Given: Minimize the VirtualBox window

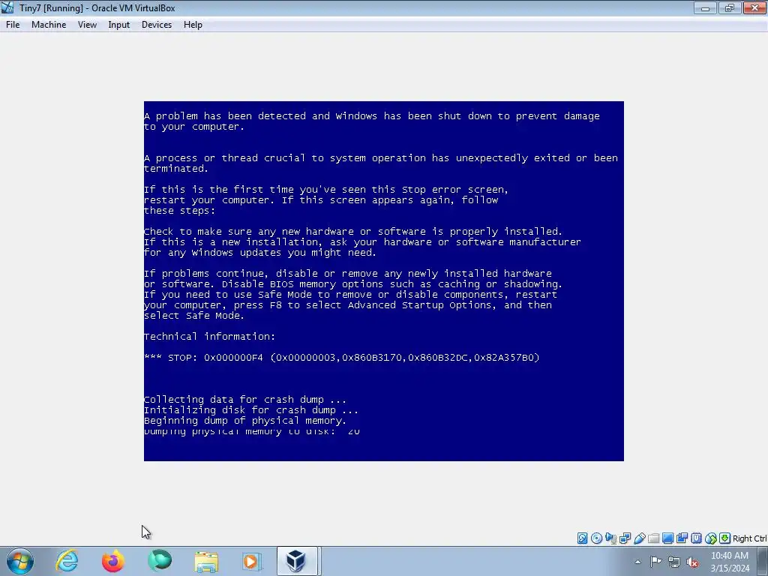Looking at the screenshot, I should pyautogui.click(x=705, y=7).
